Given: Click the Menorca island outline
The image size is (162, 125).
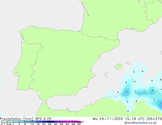Looking at the screenshot, I should (128, 63).
